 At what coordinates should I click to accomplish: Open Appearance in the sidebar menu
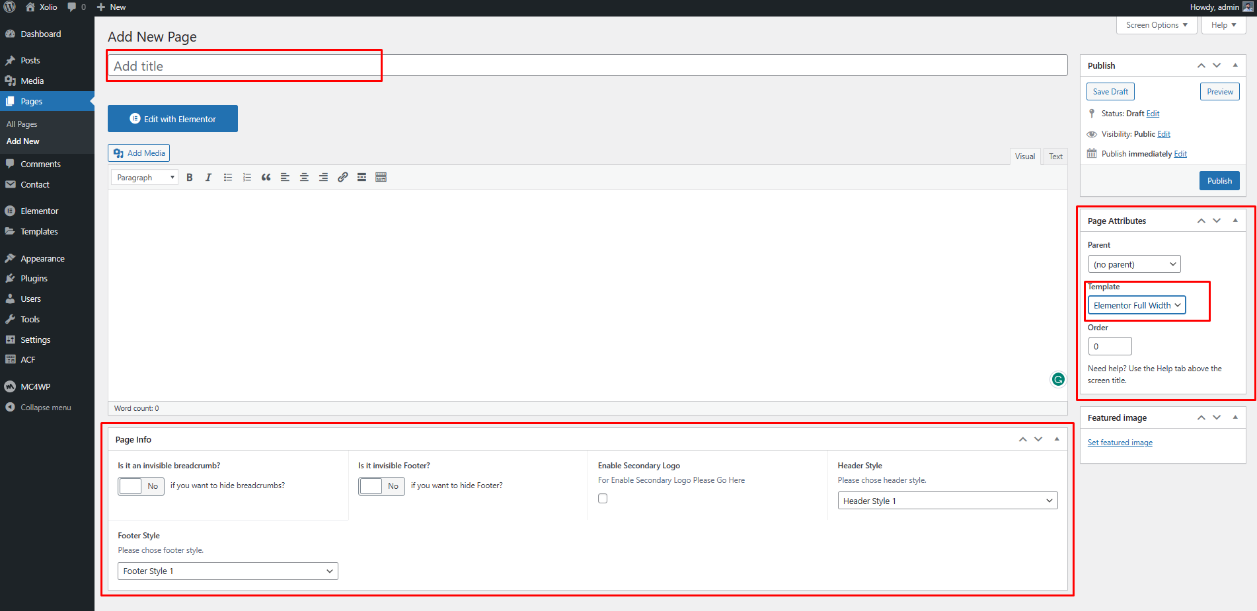42,258
